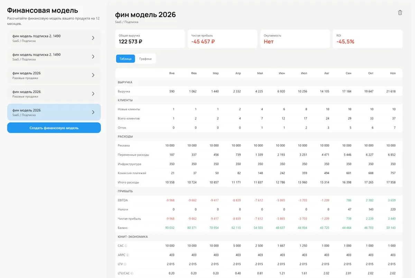The width and height of the screenshot is (415, 278).
Task: Switch to the Графики tab
Action: [145, 59]
